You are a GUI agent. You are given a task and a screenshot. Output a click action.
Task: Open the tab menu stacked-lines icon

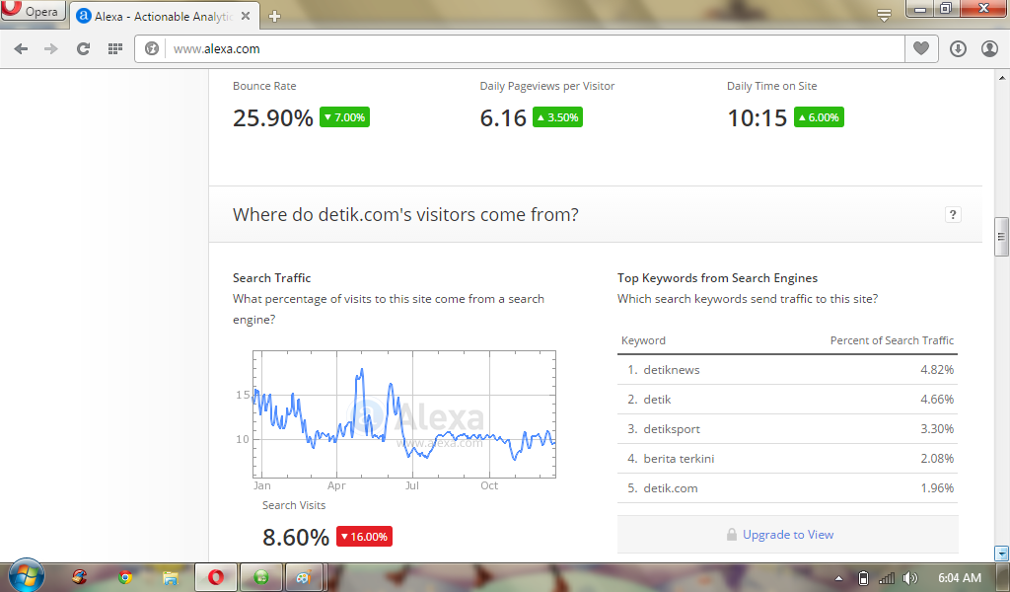click(x=885, y=15)
